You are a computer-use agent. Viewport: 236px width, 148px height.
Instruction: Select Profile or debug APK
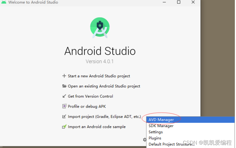[87, 107]
